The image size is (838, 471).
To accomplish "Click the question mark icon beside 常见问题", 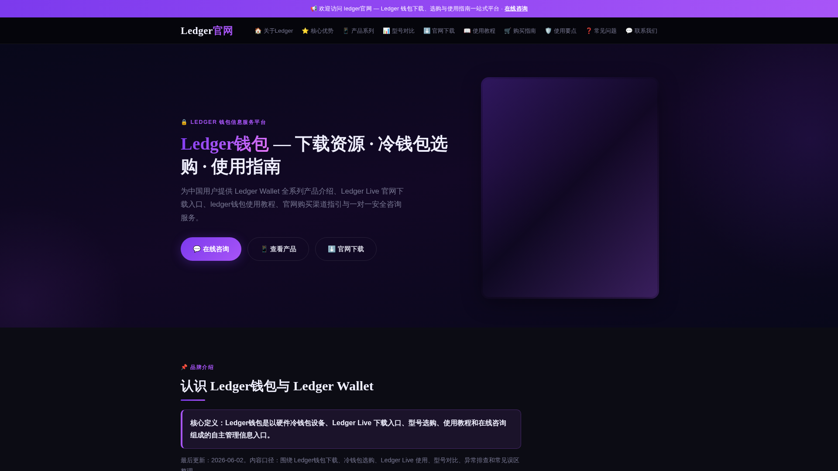I will click(588, 31).
